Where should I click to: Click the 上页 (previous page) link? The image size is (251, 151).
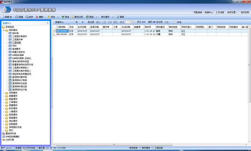pos(104,22)
